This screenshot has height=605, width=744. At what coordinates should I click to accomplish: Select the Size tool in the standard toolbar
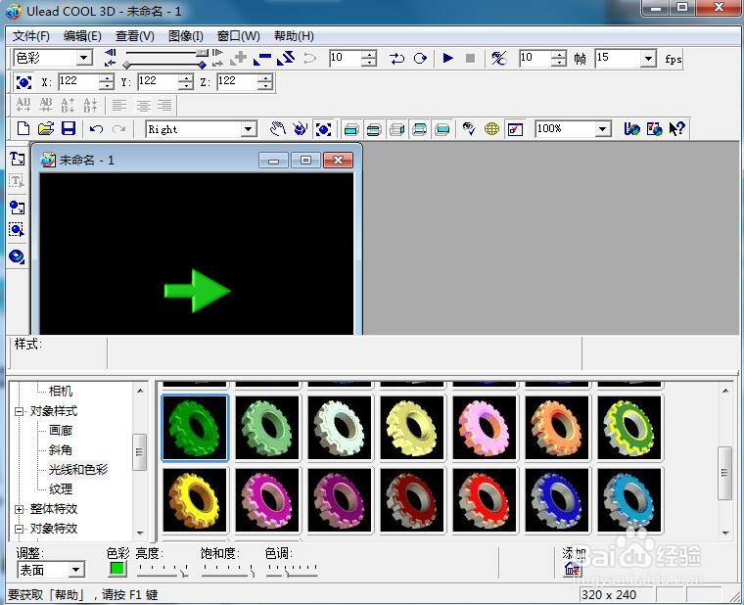[324, 129]
